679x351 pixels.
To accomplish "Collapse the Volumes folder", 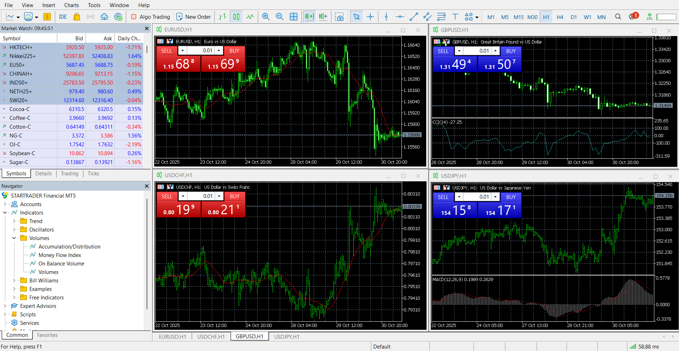I will (14, 238).
